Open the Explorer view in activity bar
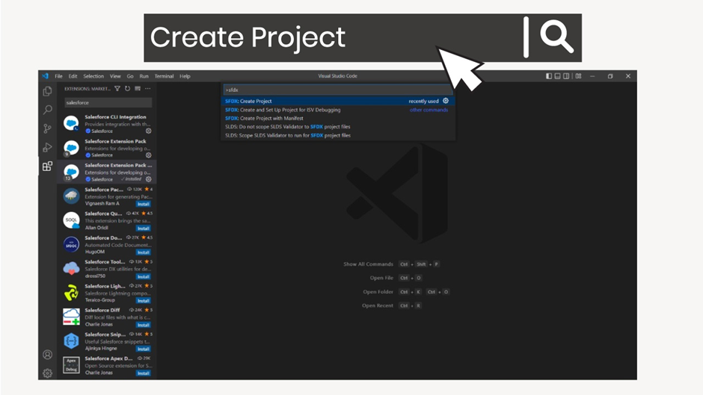The height and width of the screenshot is (395, 703). (47, 91)
